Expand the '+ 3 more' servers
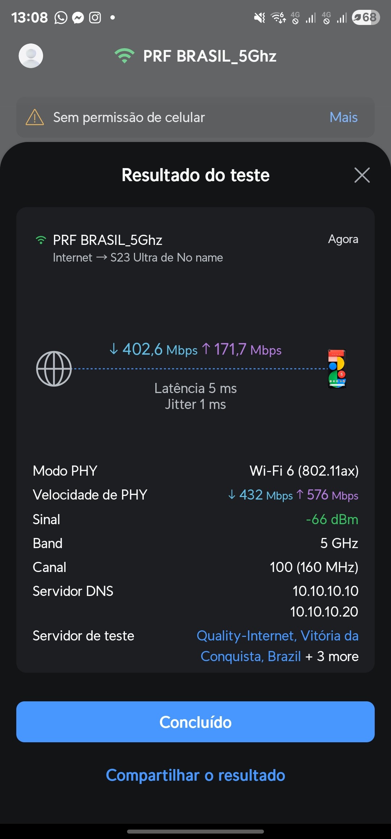Screen dimensions: 391x839 (x=332, y=656)
